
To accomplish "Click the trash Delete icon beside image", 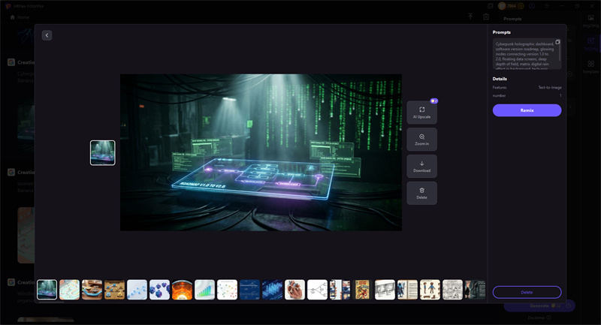I will [421, 193].
